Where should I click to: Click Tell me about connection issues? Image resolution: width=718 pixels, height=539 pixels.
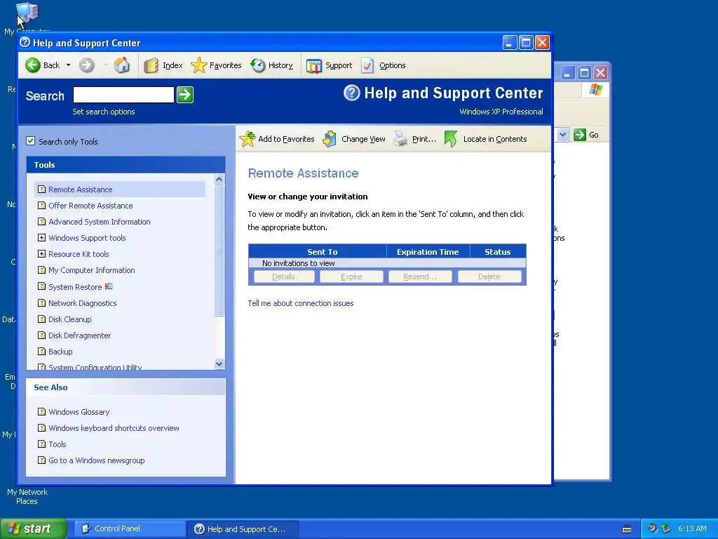[301, 303]
